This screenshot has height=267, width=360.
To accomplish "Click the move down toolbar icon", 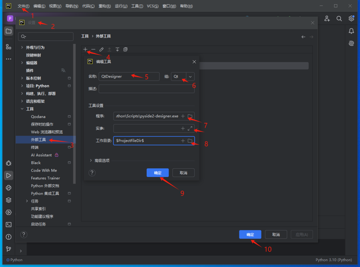I will [117, 49].
